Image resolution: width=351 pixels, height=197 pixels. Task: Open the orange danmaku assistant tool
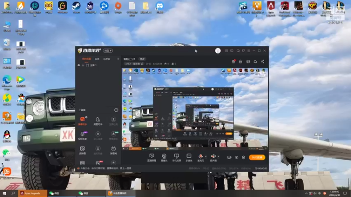coord(82,121)
